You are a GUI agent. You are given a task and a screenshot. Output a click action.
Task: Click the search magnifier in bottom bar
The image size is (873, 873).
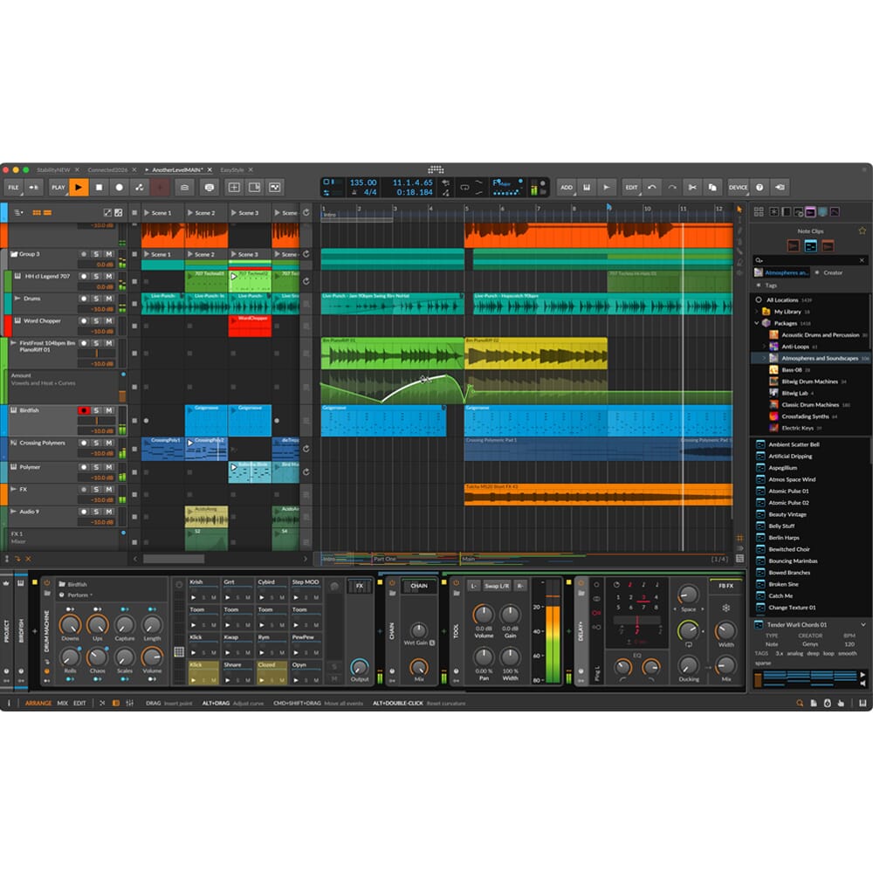click(x=799, y=703)
